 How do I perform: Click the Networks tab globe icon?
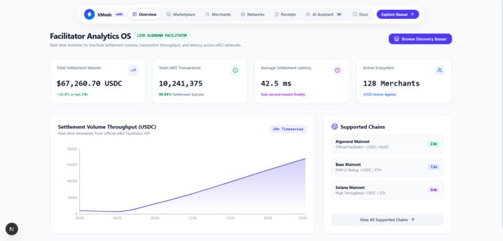pyautogui.click(x=243, y=14)
